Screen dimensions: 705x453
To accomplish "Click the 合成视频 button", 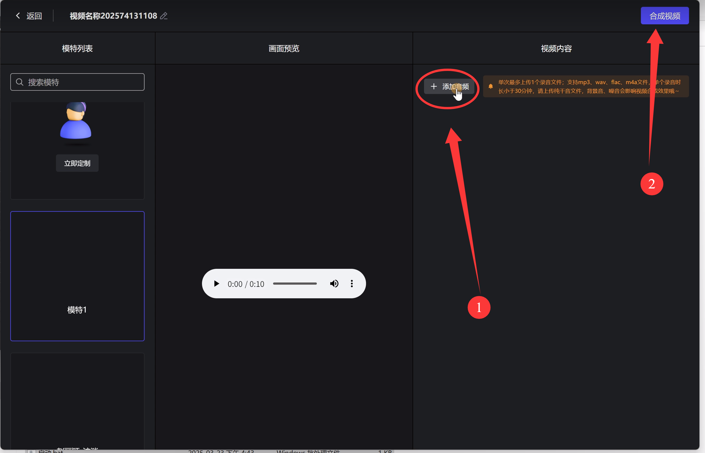I will point(664,16).
